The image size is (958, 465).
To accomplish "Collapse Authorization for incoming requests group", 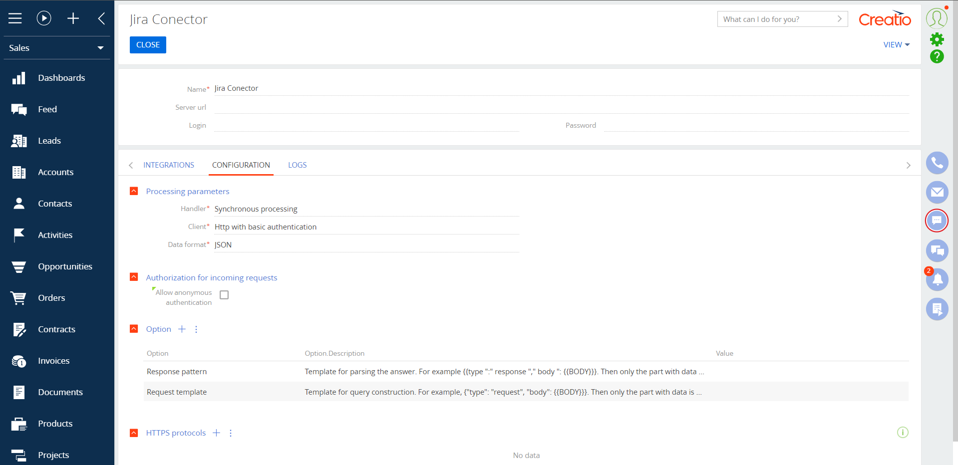I will (x=134, y=277).
